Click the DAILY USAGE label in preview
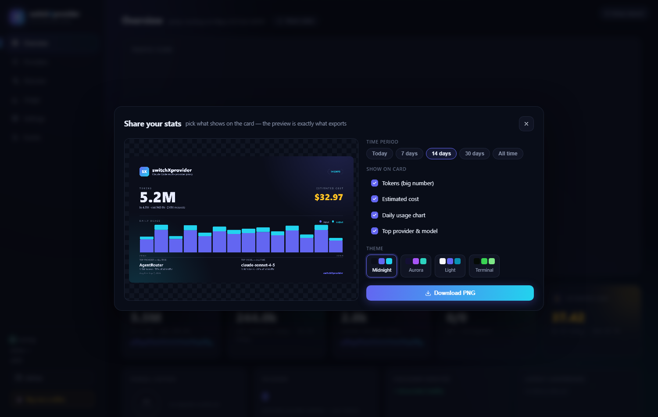This screenshot has width=658, height=417. (x=150, y=221)
